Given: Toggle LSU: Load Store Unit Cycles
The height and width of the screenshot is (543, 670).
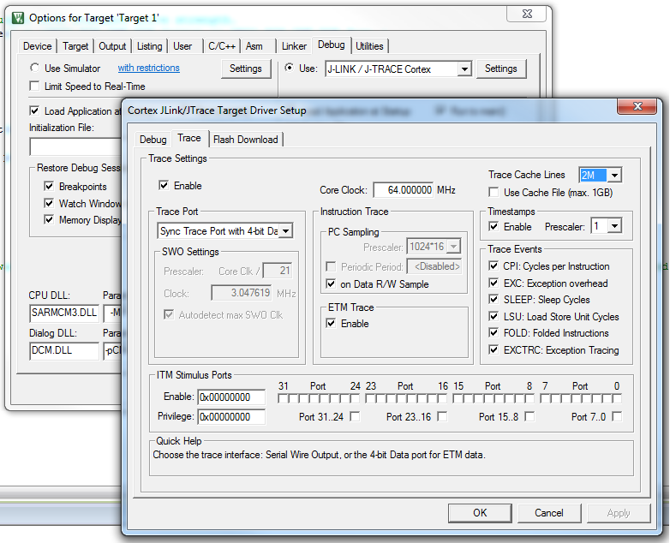Looking at the screenshot, I should click(494, 317).
